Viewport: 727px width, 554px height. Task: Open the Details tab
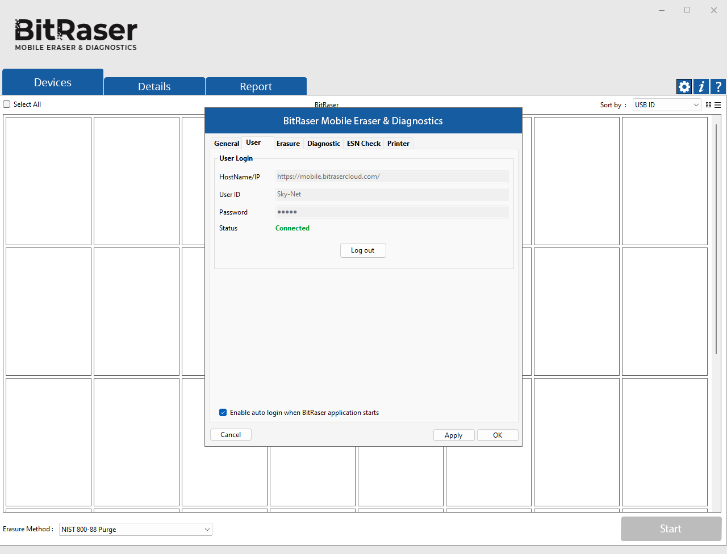click(x=154, y=86)
